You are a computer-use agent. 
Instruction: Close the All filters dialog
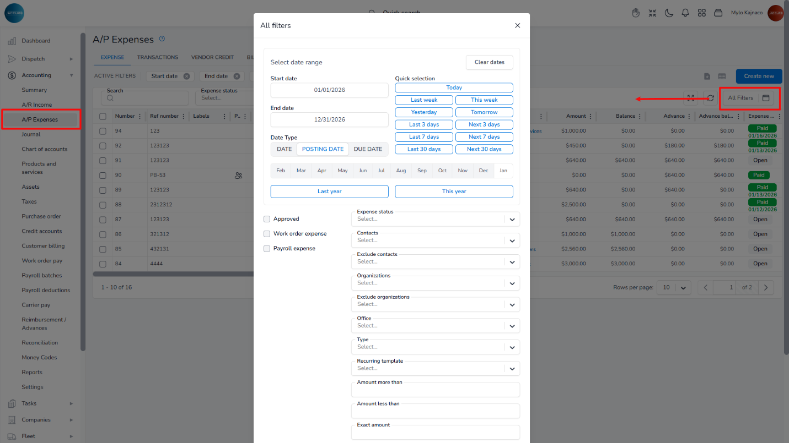[x=517, y=25]
